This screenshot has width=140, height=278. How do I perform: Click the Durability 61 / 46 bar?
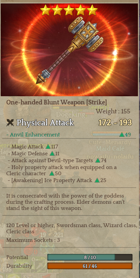coord(90,266)
